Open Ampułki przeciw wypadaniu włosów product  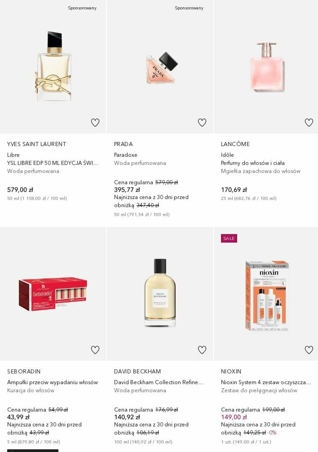point(52,382)
